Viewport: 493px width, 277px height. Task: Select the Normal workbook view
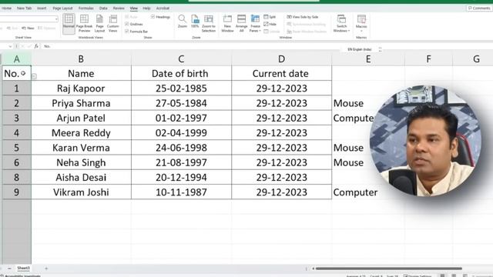(69, 24)
